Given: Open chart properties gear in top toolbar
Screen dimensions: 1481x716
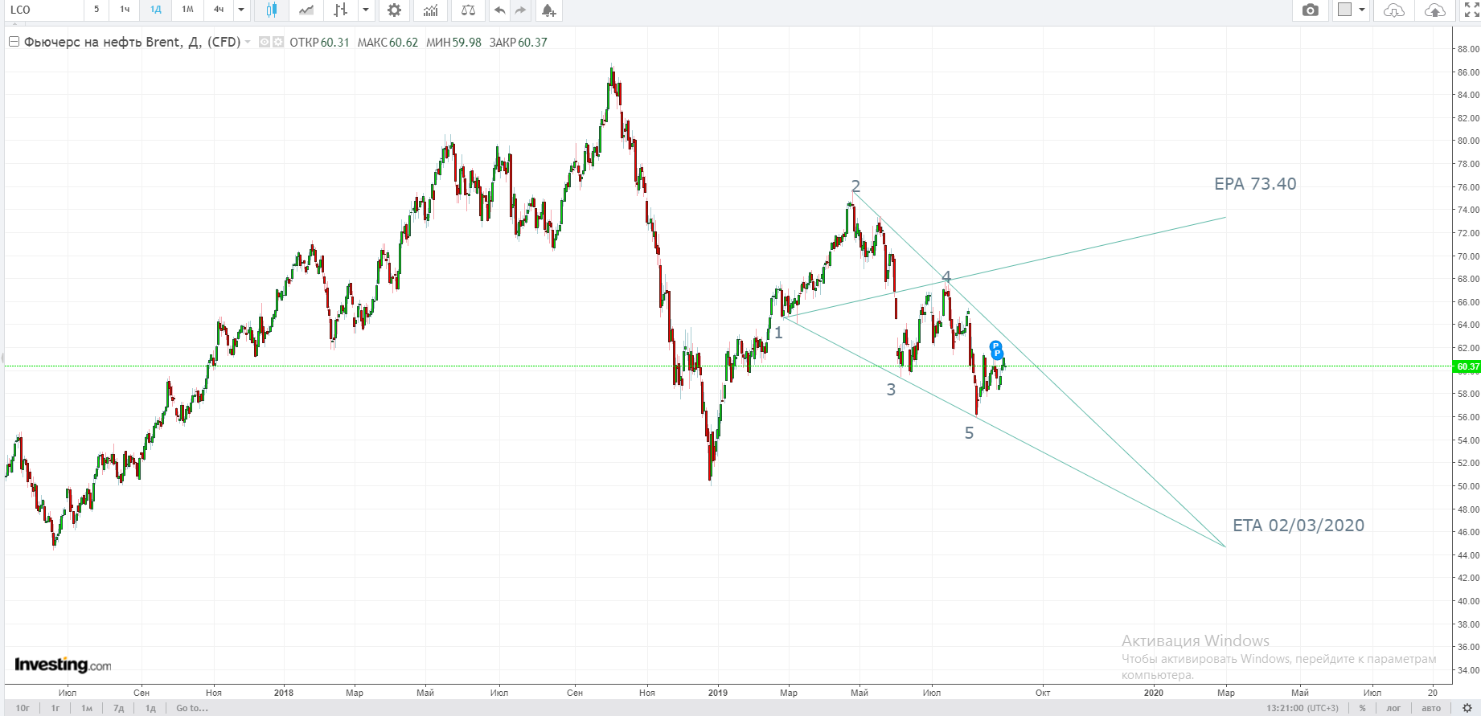Looking at the screenshot, I should pyautogui.click(x=394, y=10).
